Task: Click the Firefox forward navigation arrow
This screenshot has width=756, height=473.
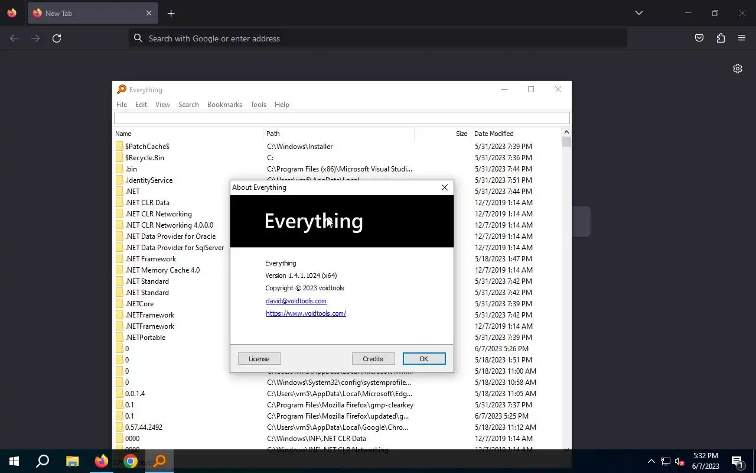Action: coord(35,38)
